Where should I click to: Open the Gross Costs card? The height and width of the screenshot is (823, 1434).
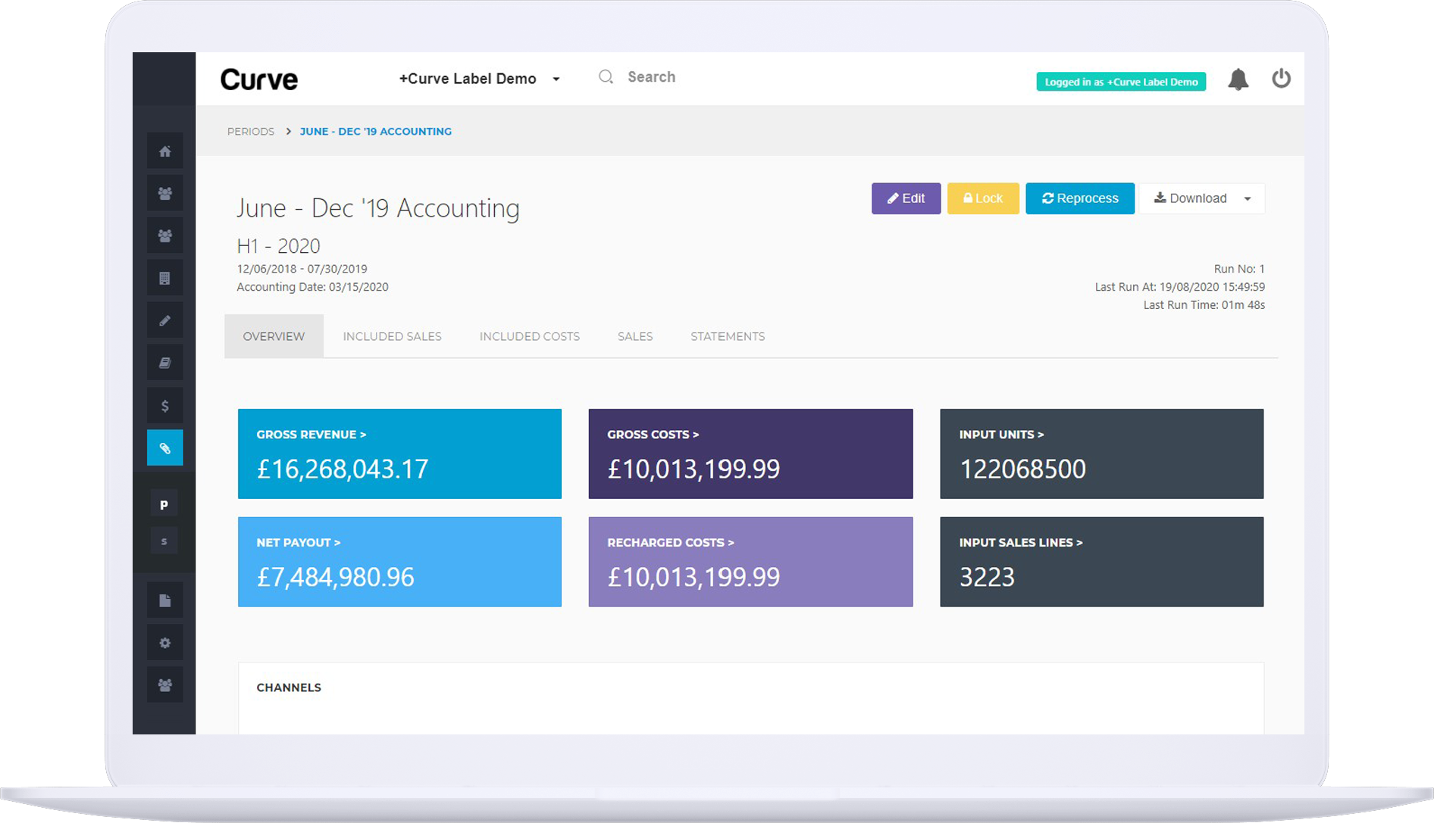tap(750, 454)
